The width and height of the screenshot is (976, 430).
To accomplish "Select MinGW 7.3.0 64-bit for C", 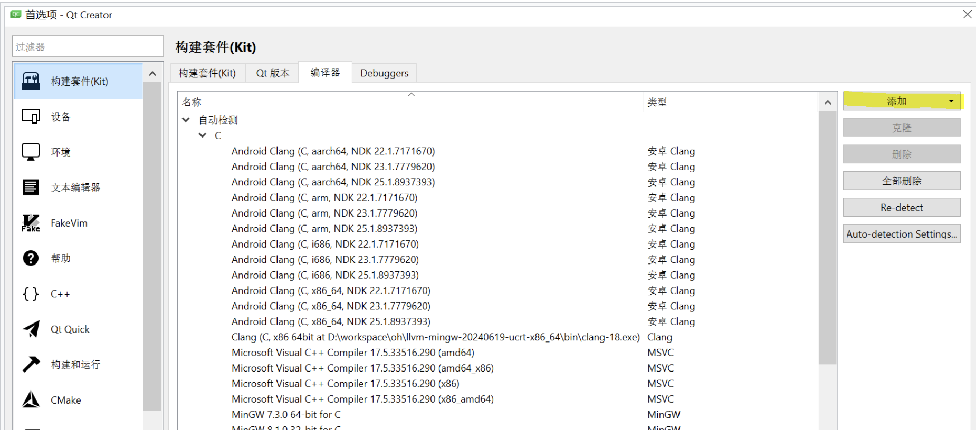I will click(286, 415).
